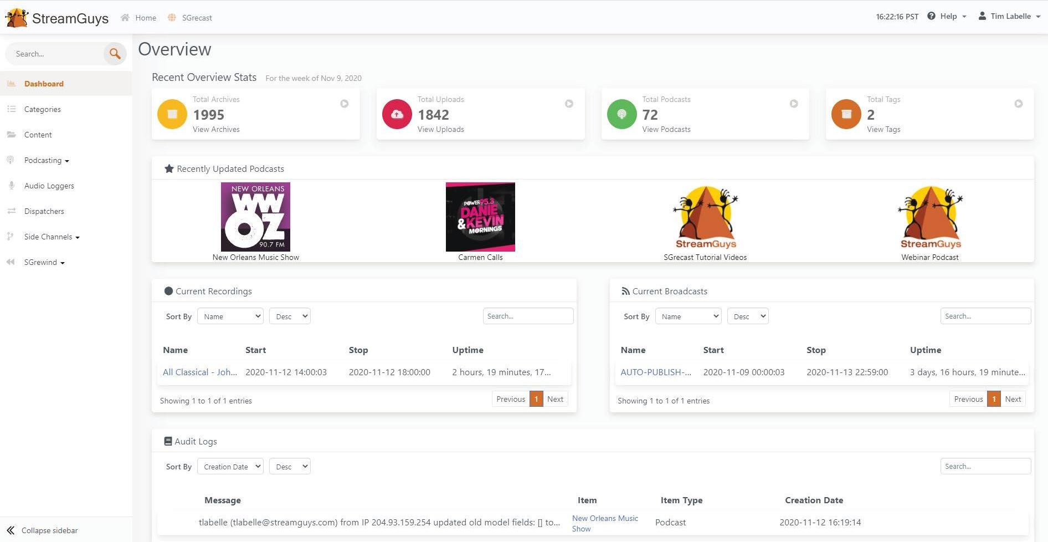
Task: Open the All Classical recording link
Action: (200, 372)
